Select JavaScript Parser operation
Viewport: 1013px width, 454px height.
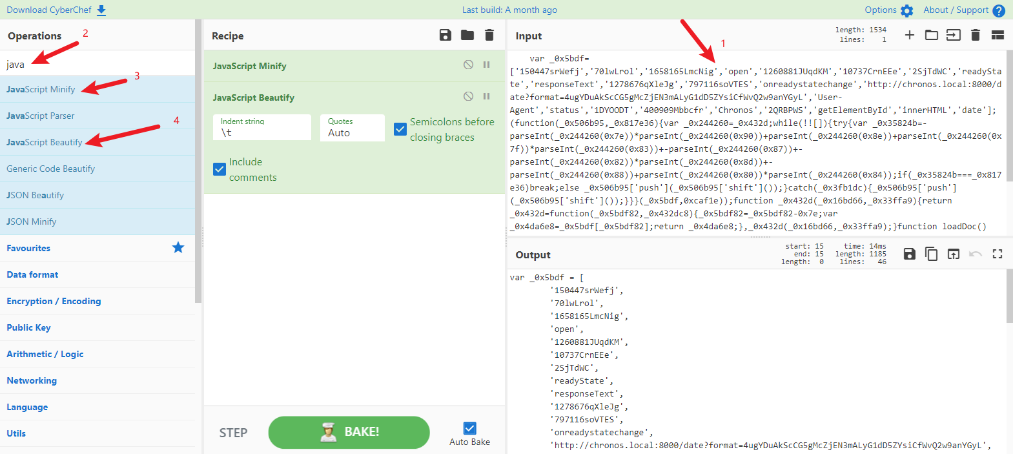97,116
